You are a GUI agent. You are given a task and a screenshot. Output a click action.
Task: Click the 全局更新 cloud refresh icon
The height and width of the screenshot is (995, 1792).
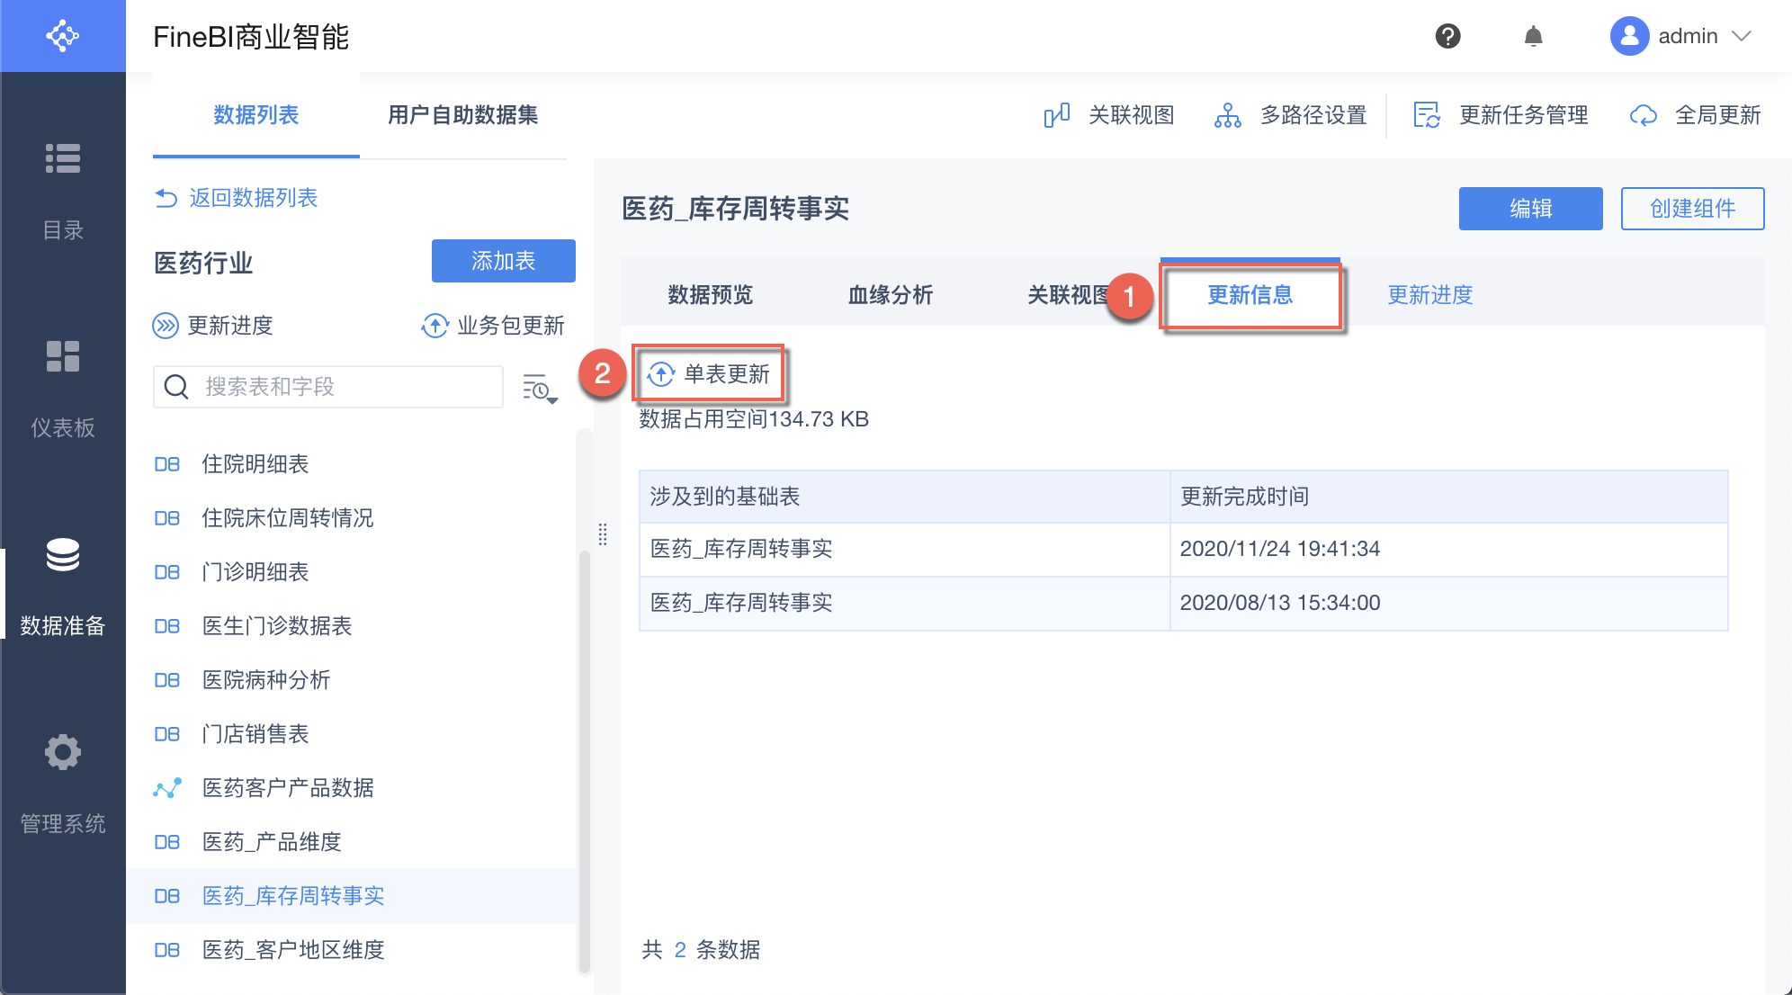tap(1643, 115)
